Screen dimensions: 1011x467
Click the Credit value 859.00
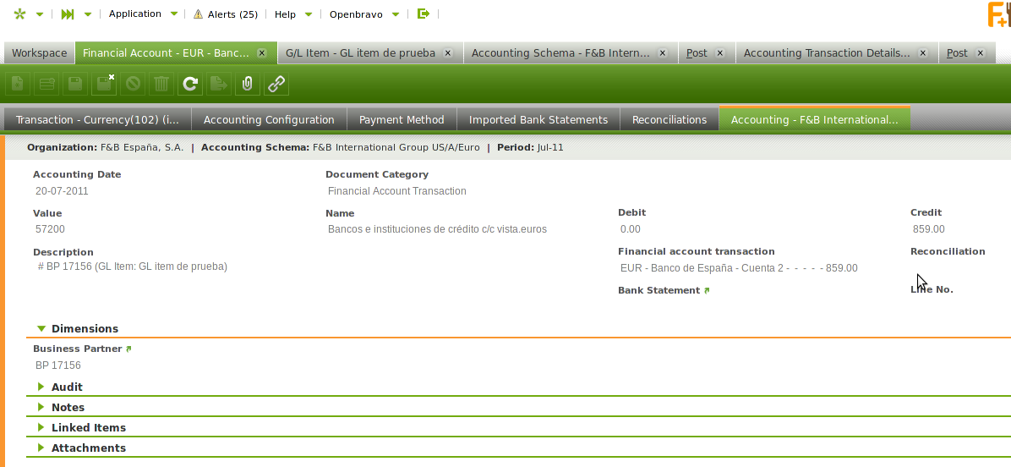coord(928,229)
